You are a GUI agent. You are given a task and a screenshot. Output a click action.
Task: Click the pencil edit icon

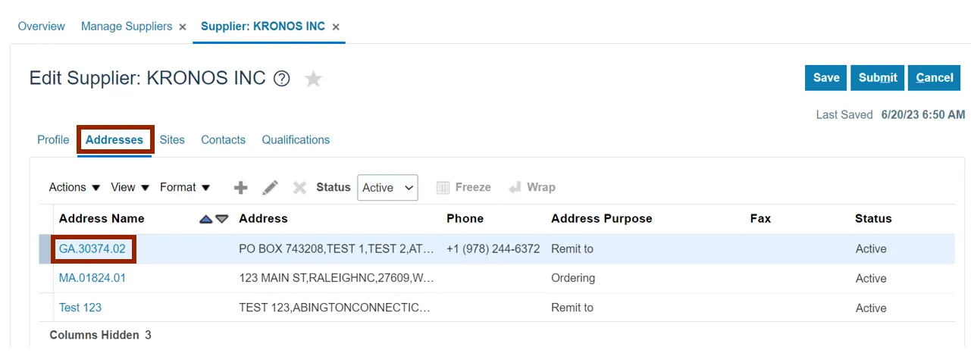pyautogui.click(x=270, y=188)
